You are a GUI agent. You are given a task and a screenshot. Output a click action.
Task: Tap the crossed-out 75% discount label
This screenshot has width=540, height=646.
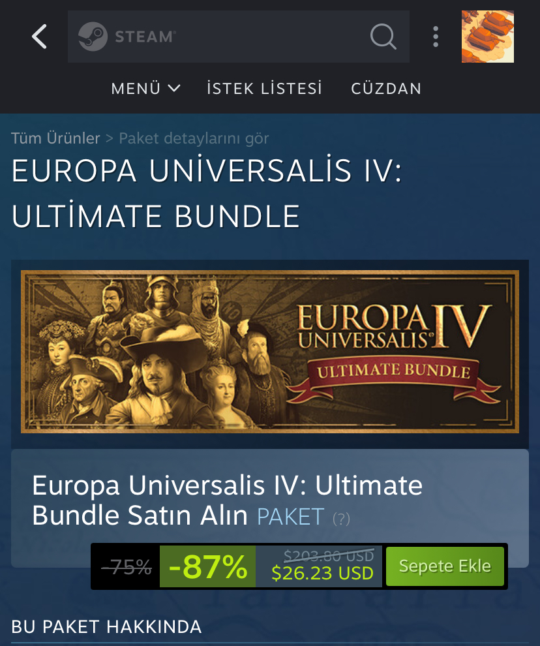point(127,567)
